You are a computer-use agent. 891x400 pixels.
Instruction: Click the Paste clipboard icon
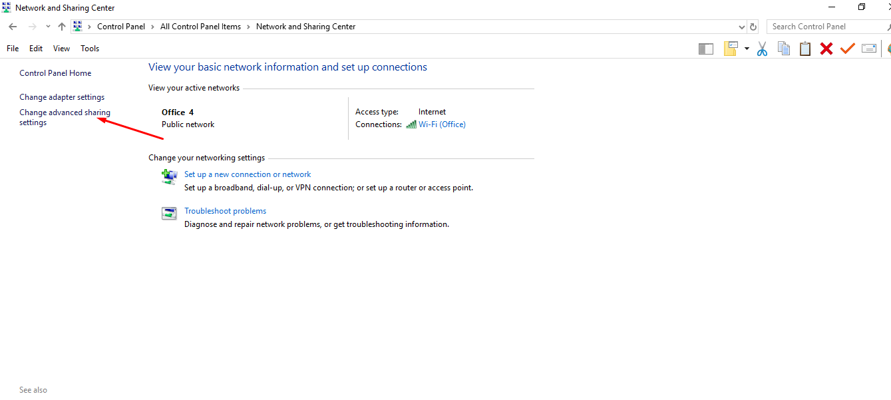[x=805, y=49]
